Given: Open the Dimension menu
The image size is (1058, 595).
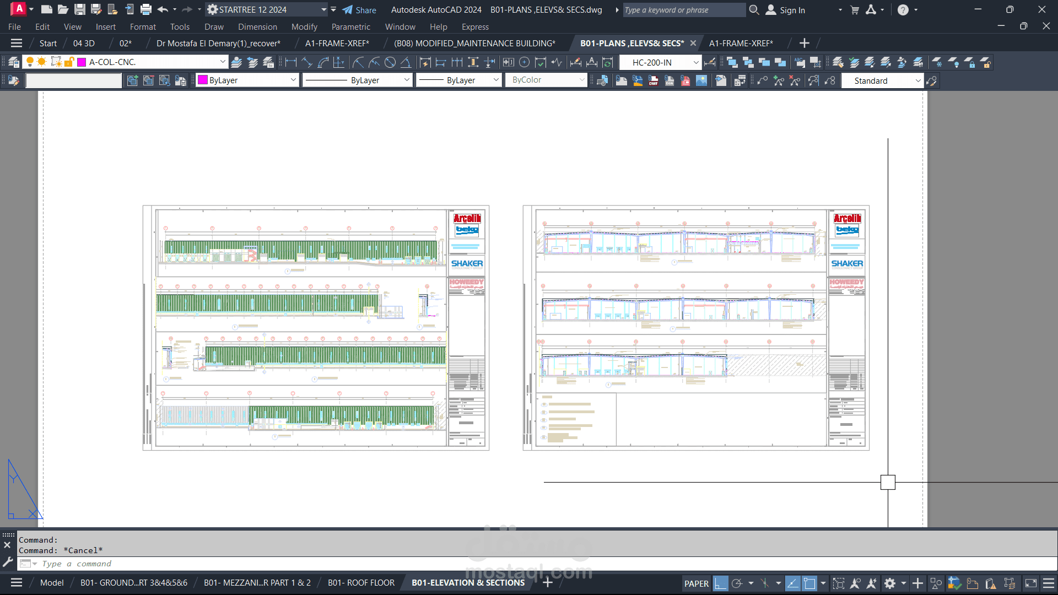Looking at the screenshot, I should pos(257,26).
